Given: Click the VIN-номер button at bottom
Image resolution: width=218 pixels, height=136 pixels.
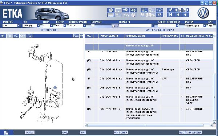Looking at the screenshot, I should coord(121,132).
